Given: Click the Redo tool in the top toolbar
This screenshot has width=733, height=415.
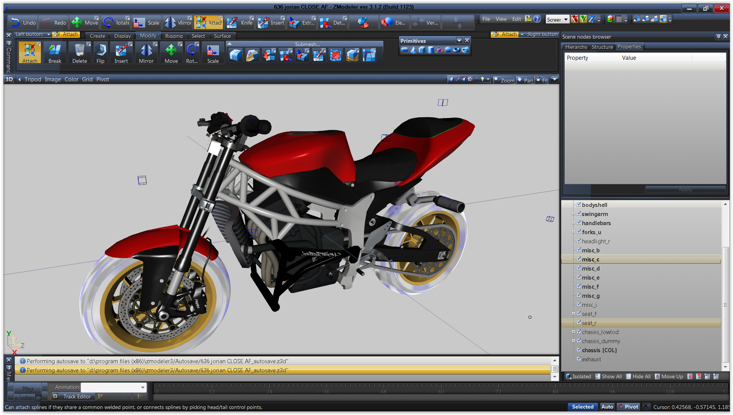Looking at the screenshot, I should 54,23.
